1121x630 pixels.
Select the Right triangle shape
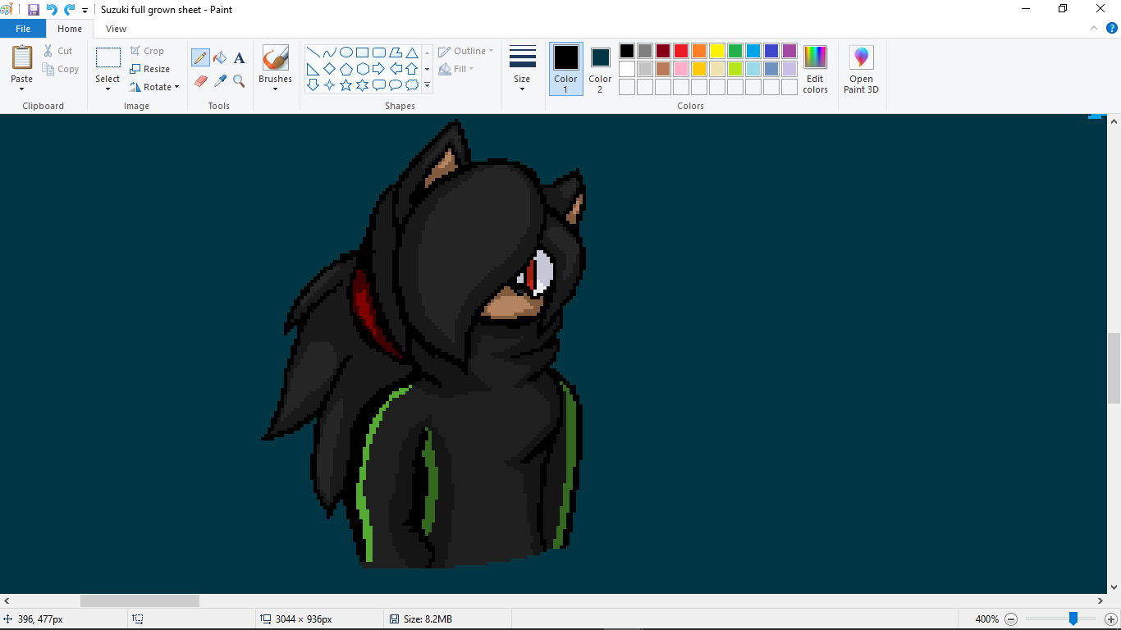[x=313, y=69]
